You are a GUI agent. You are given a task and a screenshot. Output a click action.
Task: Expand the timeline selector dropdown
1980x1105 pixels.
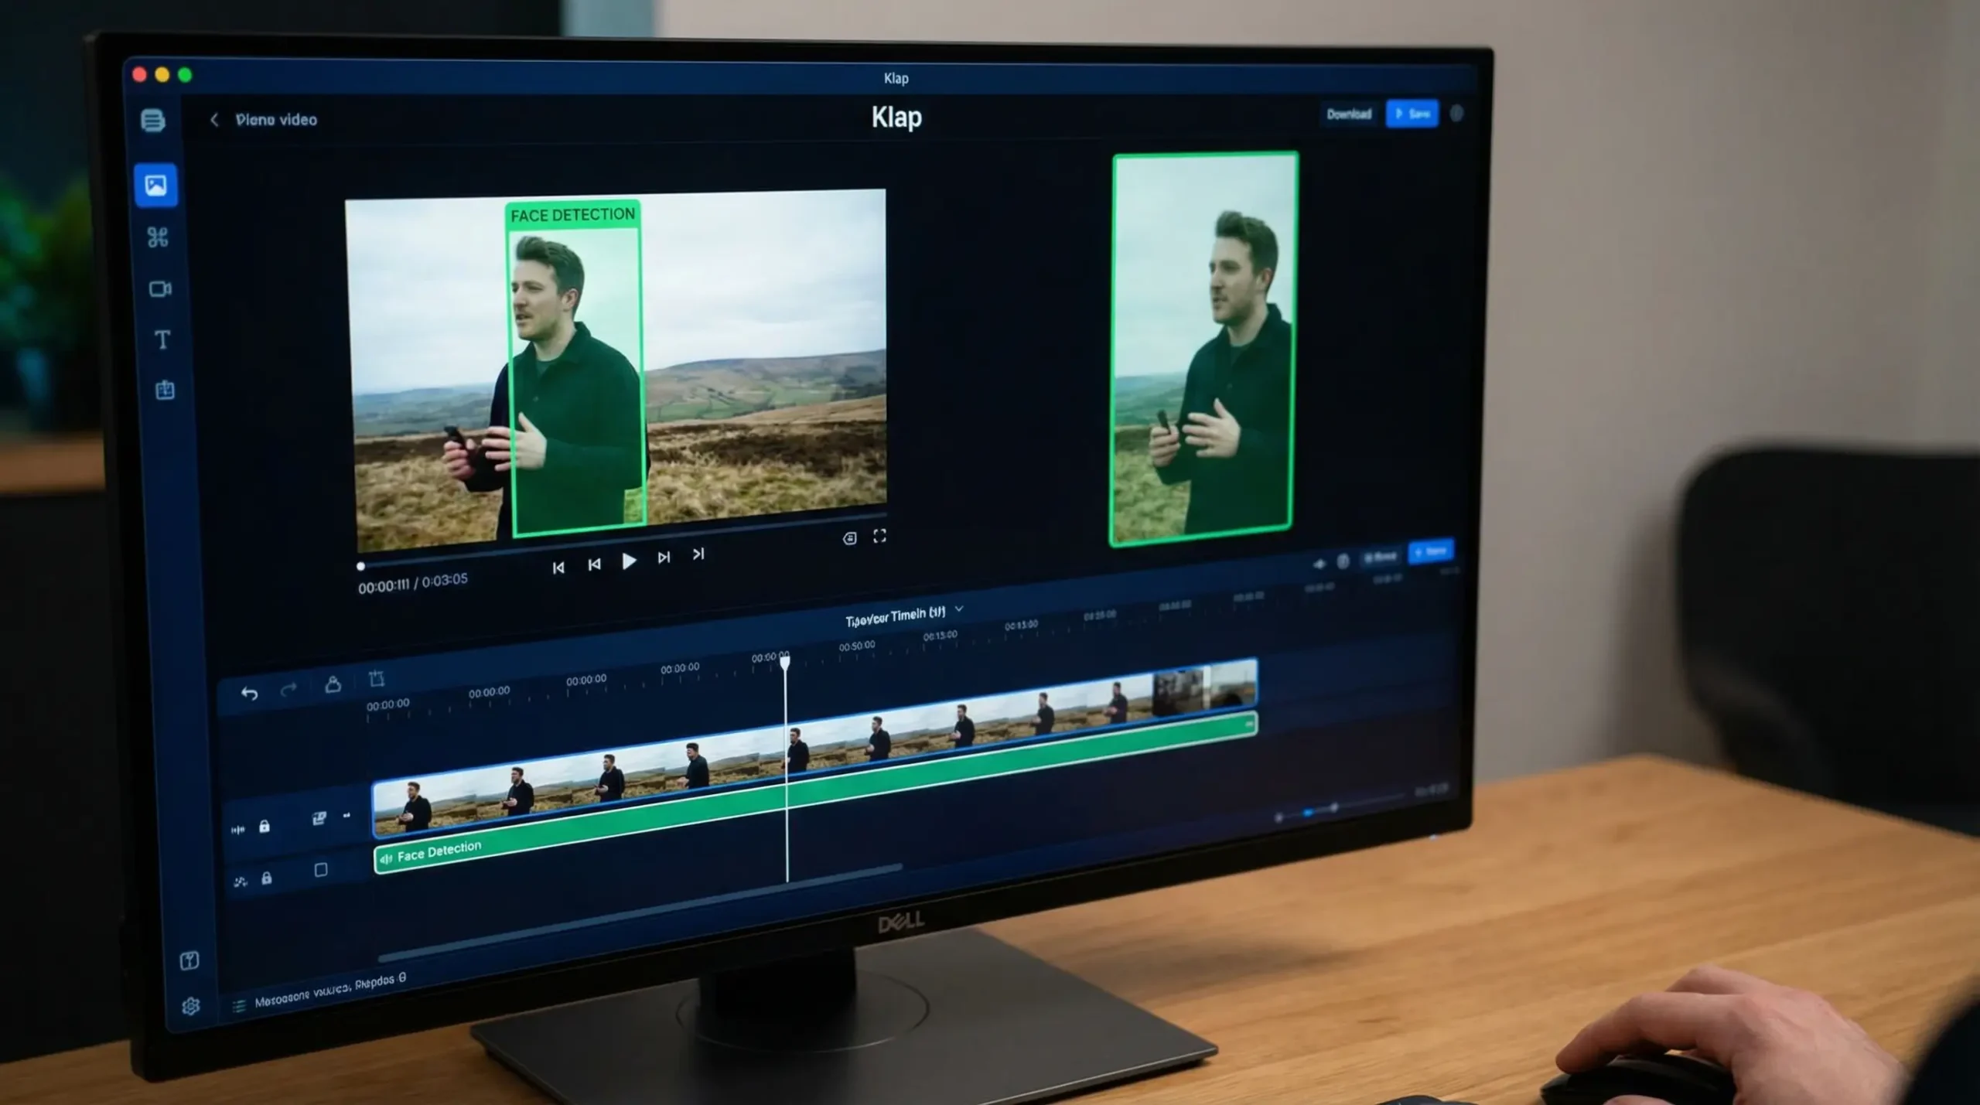pos(959,609)
